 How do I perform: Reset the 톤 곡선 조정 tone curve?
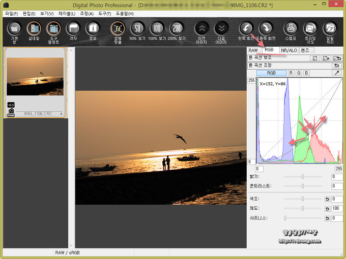click(x=336, y=66)
